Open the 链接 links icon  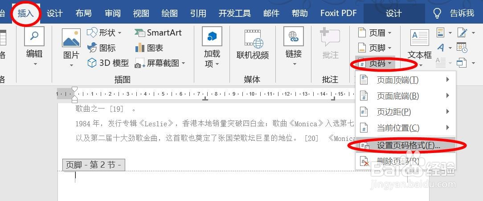coord(294,36)
